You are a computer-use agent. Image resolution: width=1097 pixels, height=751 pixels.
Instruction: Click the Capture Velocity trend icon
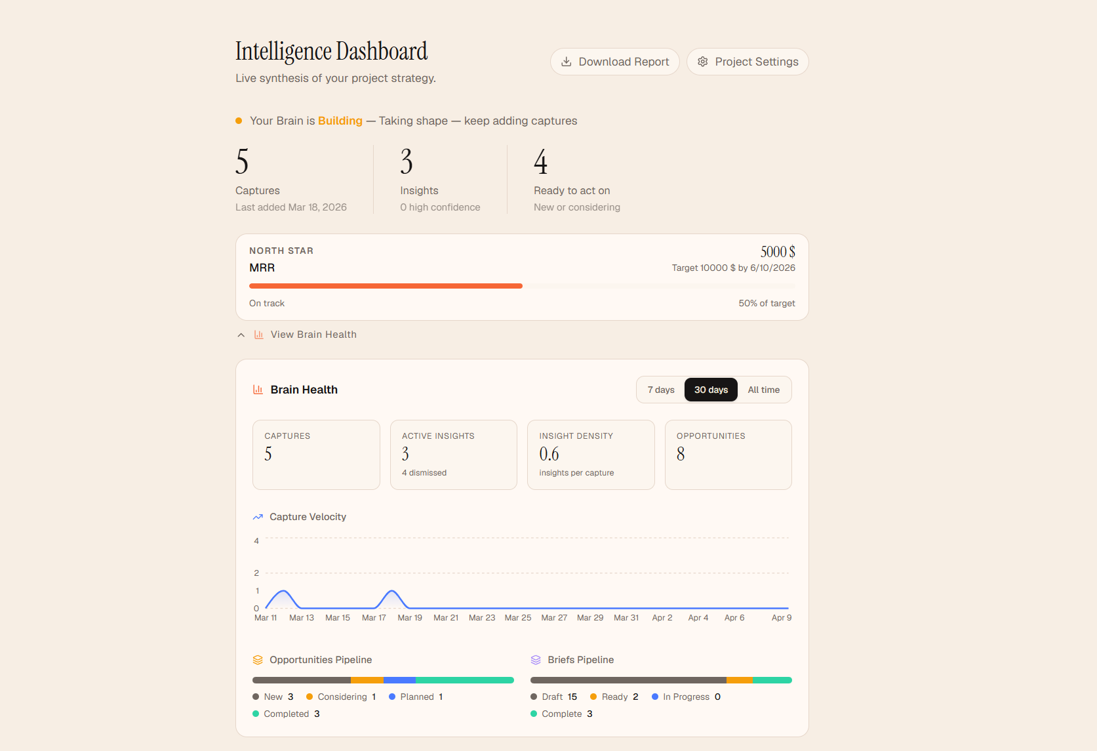click(258, 517)
